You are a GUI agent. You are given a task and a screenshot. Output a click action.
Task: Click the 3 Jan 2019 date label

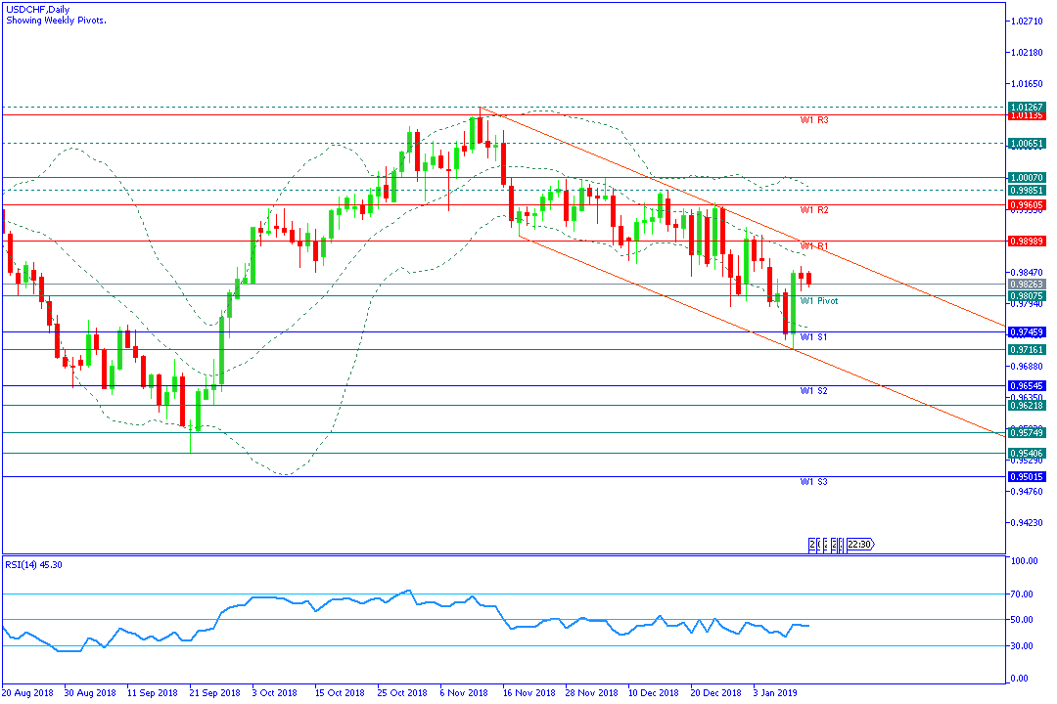[776, 692]
